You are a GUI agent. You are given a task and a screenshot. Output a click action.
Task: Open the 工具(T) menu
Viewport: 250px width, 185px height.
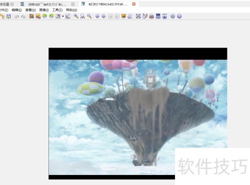pos(57,10)
